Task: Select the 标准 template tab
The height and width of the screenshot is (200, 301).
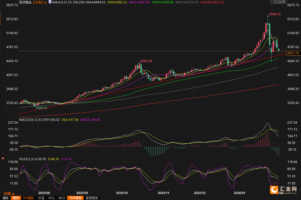Action: [x=41, y=198]
